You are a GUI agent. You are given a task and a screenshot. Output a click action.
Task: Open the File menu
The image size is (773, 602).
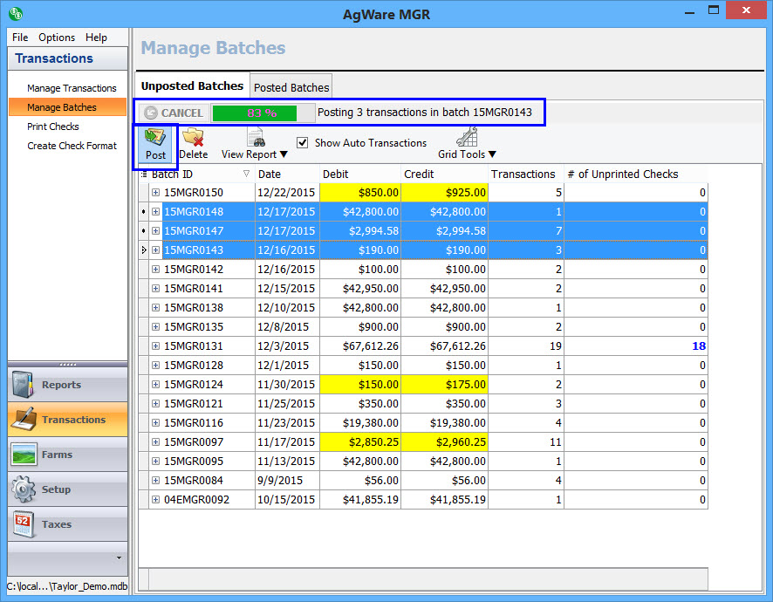pyautogui.click(x=20, y=38)
